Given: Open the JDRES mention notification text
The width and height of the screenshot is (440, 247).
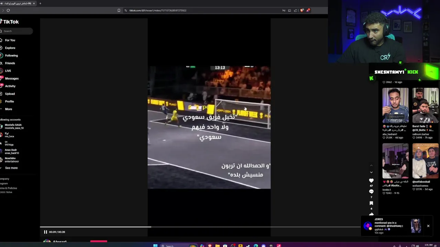Looking at the screenshot, I should pos(389,226).
